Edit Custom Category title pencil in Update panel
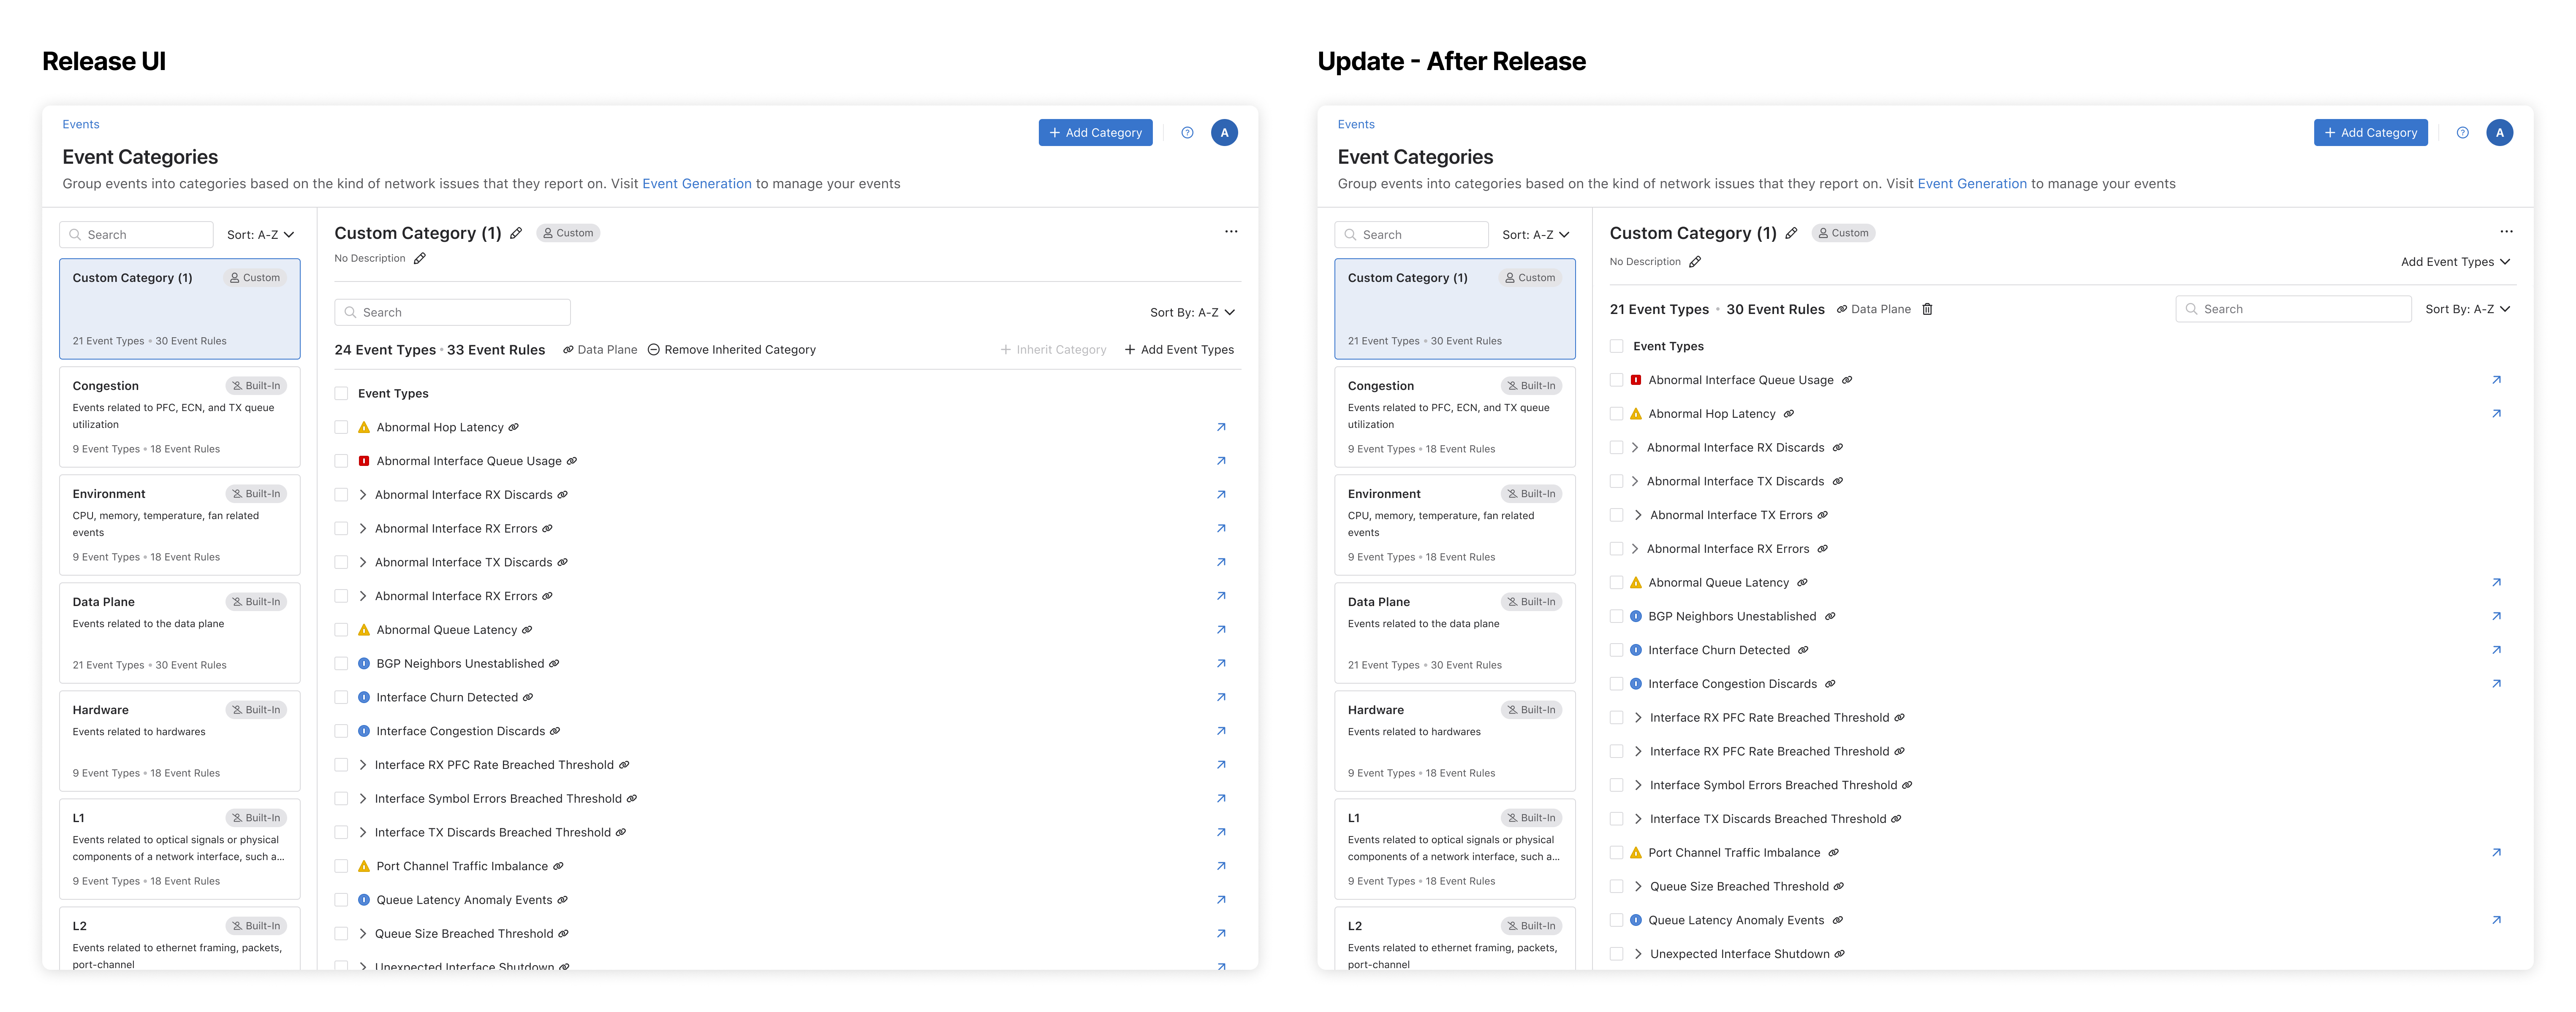 pos(1791,233)
